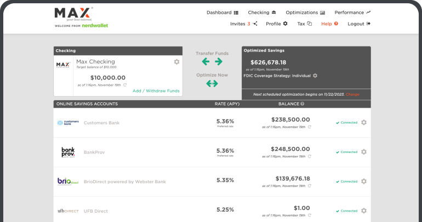
Task: Open the Optimizations page
Action: tap(305, 13)
